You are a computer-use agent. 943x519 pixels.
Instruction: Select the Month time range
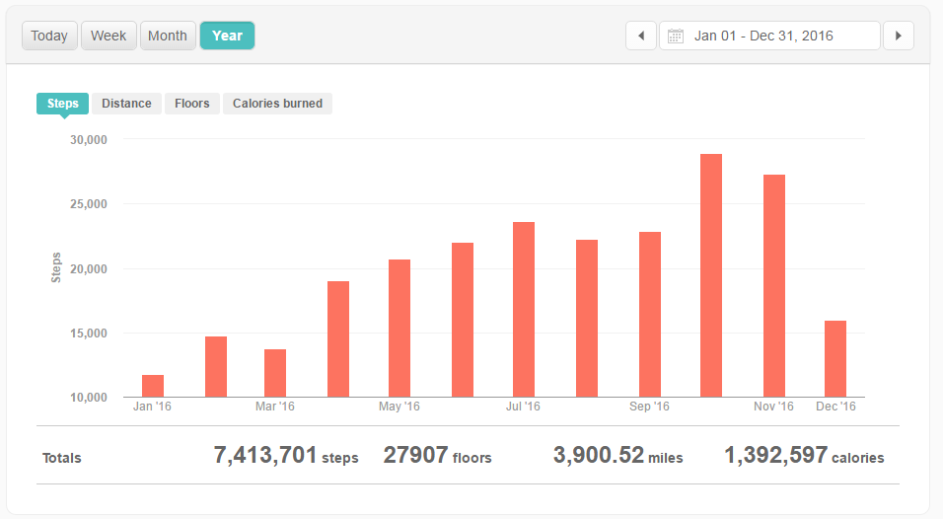pos(168,36)
